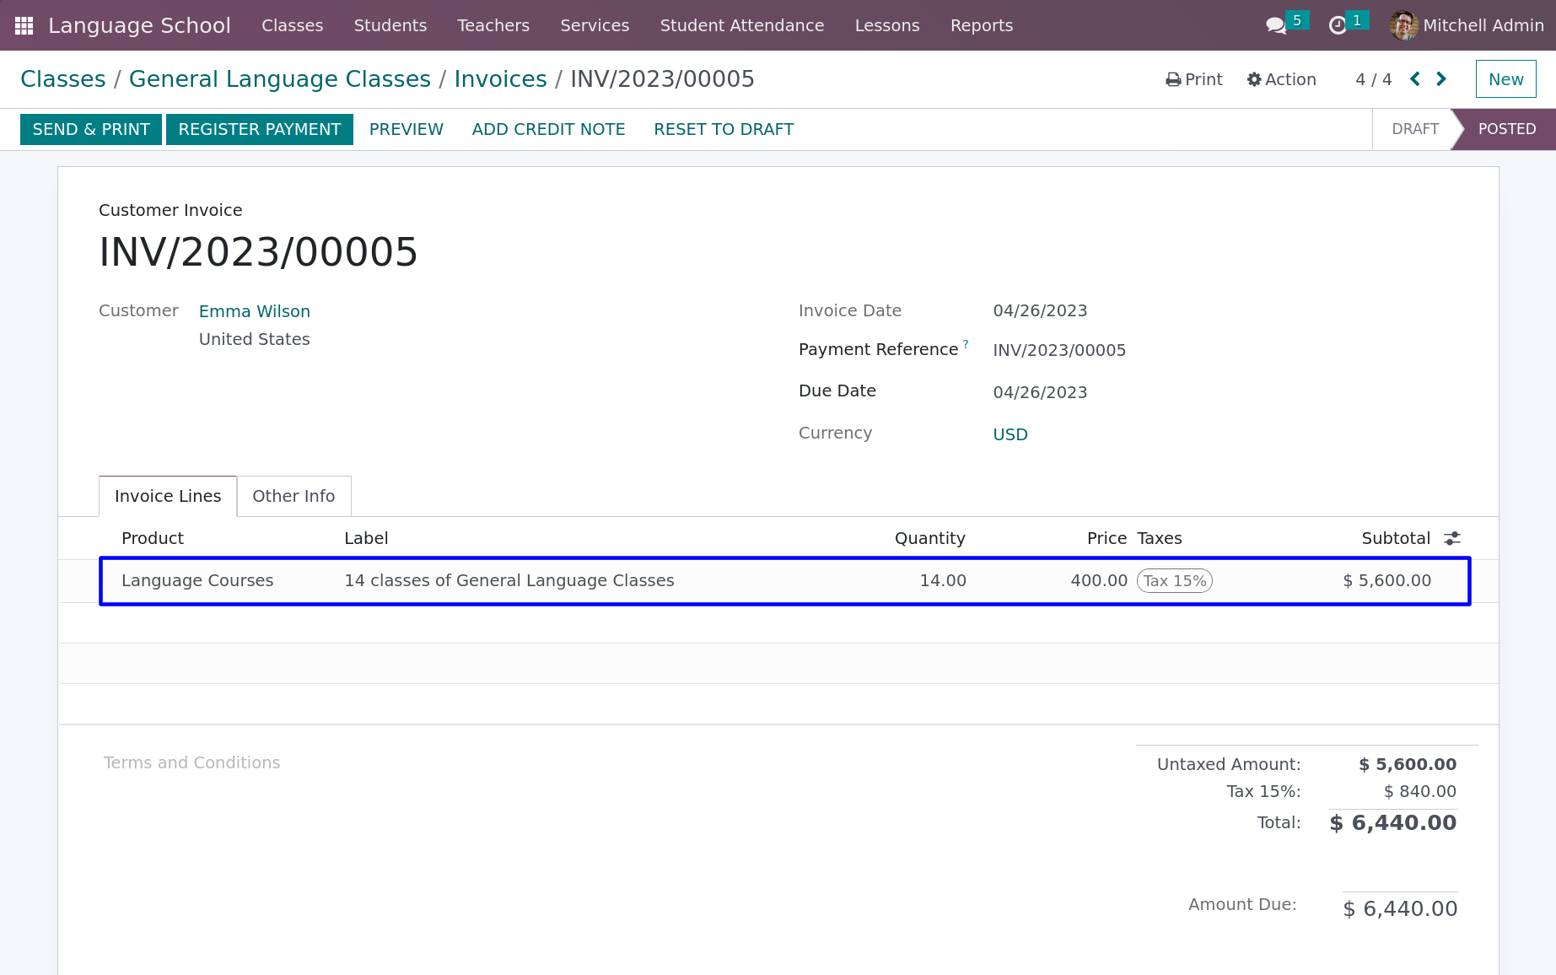Click the $ 840.00 tax amount

1419,791
